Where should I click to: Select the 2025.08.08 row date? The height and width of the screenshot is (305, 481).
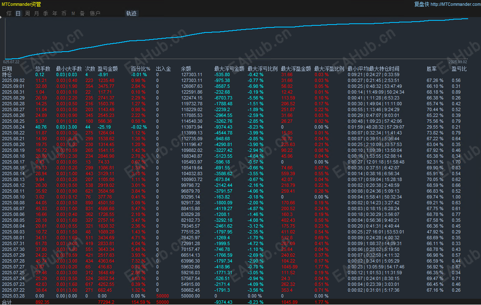[x=13, y=203]
